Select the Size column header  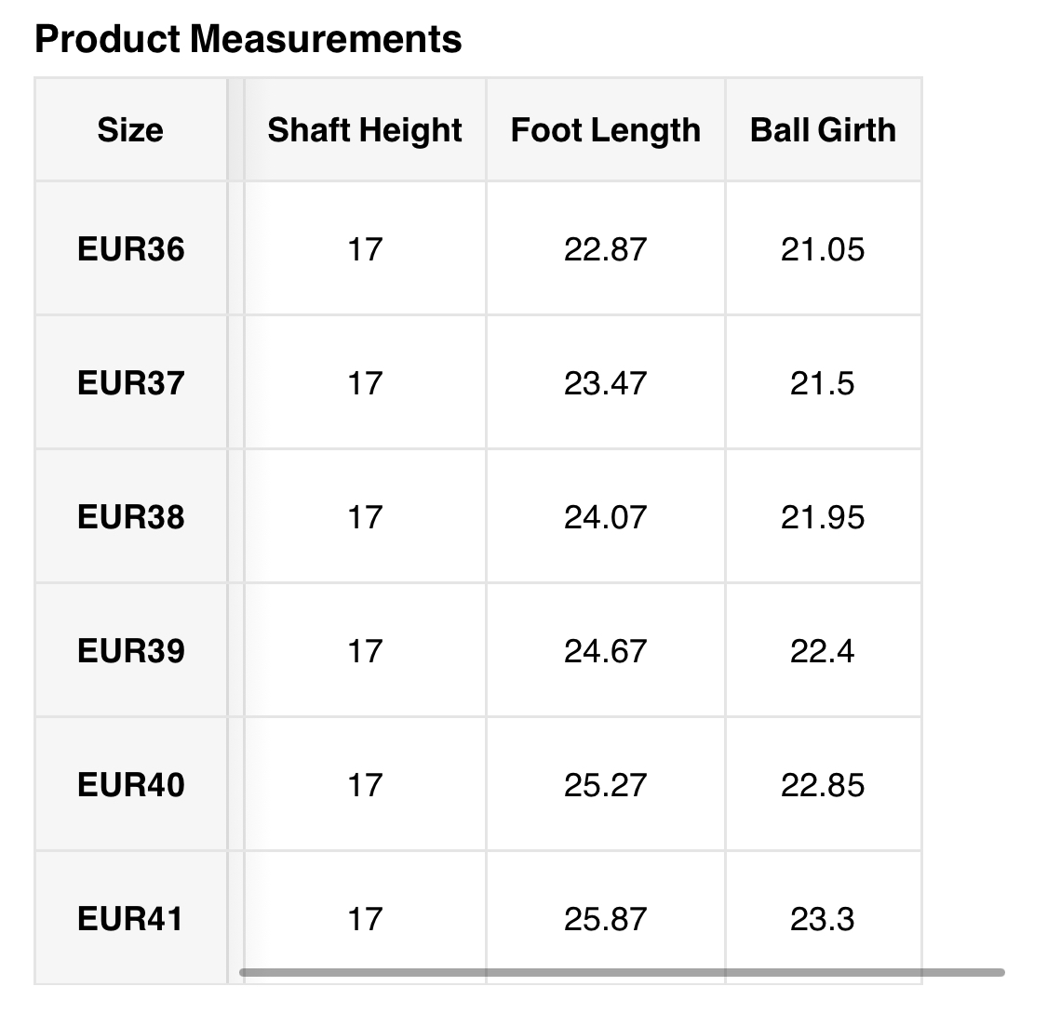(x=130, y=130)
